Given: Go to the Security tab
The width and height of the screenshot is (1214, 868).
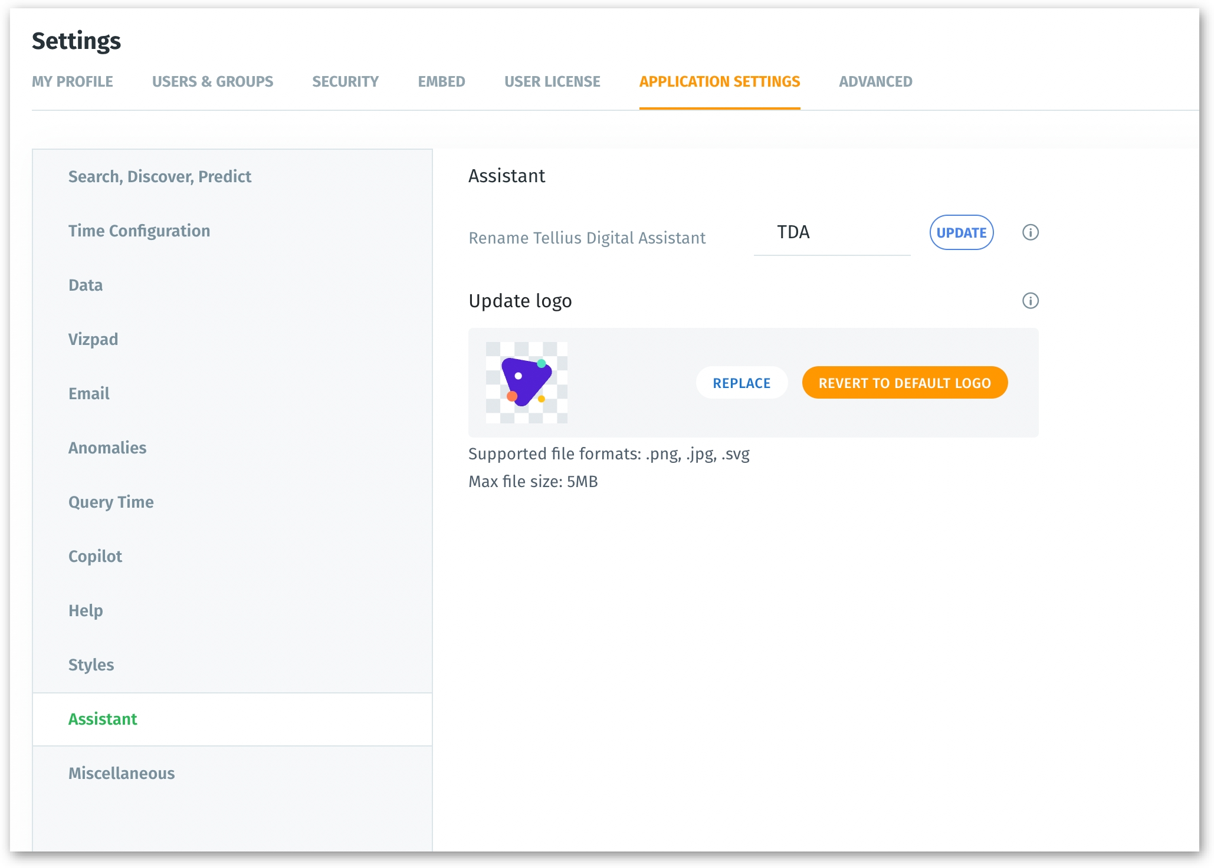Looking at the screenshot, I should (345, 82).
